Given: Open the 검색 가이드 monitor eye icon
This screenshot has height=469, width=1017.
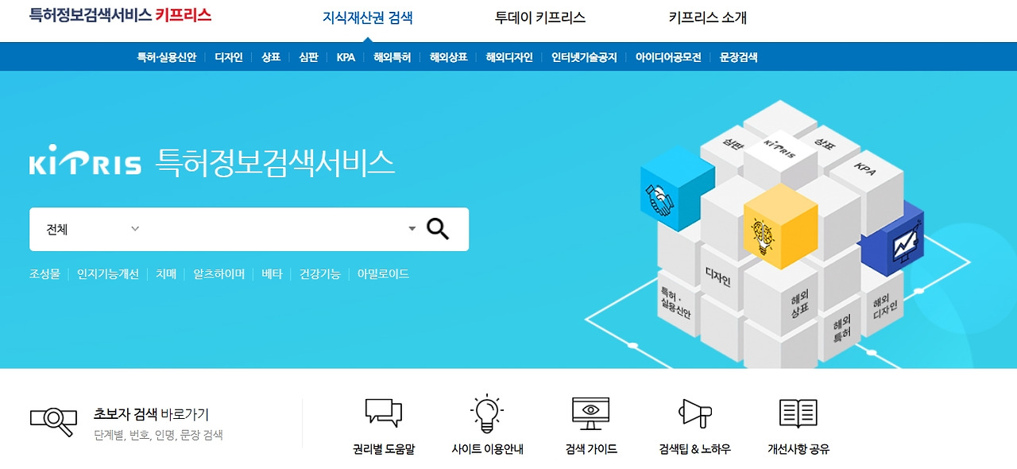Looking at the screenshot, I should [591, 414].
